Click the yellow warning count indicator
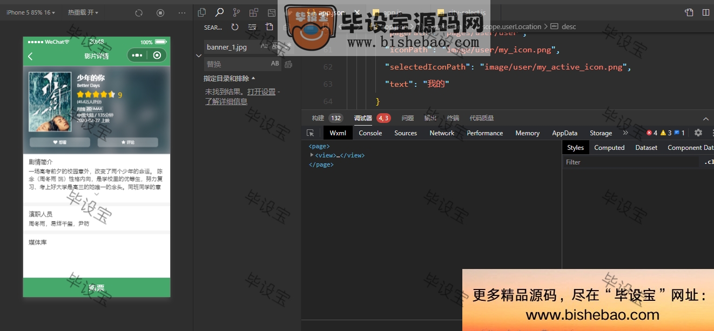This screenshot has height=331, width=714. coord(666,133)
